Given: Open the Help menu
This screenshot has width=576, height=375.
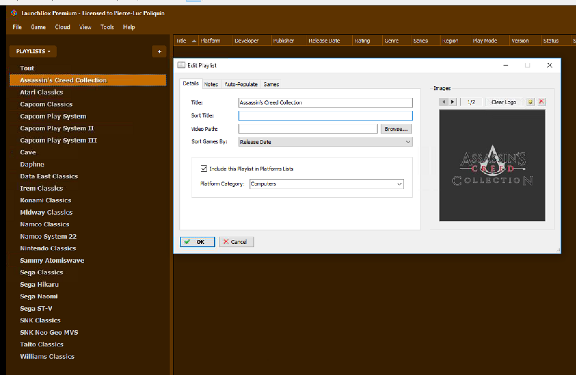Looking at the screenshot, I should 129,27.
